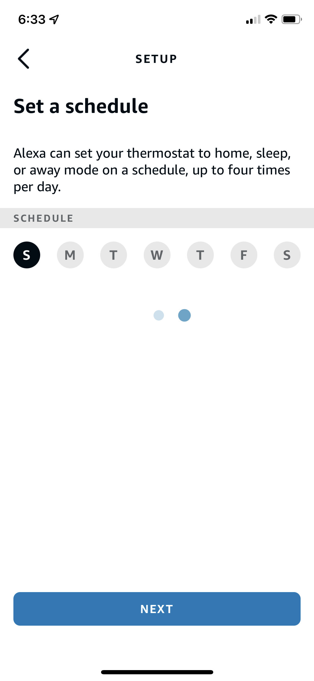This screenshot has height=681, width=314.
Task: Enable Saturday in the day selector
Action: point(287,255)
